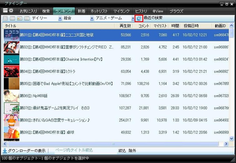Click thumbnail of 第07位 最終鬼畜ゲーム2
This screenshot has height=163, width=236.
point(11,108)
